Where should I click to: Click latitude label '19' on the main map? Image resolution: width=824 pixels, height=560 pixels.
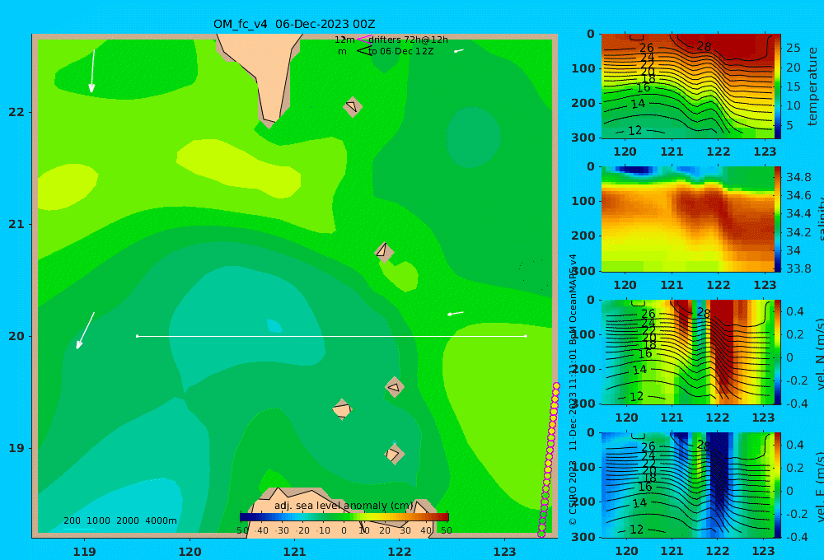[x=16, y=448]
